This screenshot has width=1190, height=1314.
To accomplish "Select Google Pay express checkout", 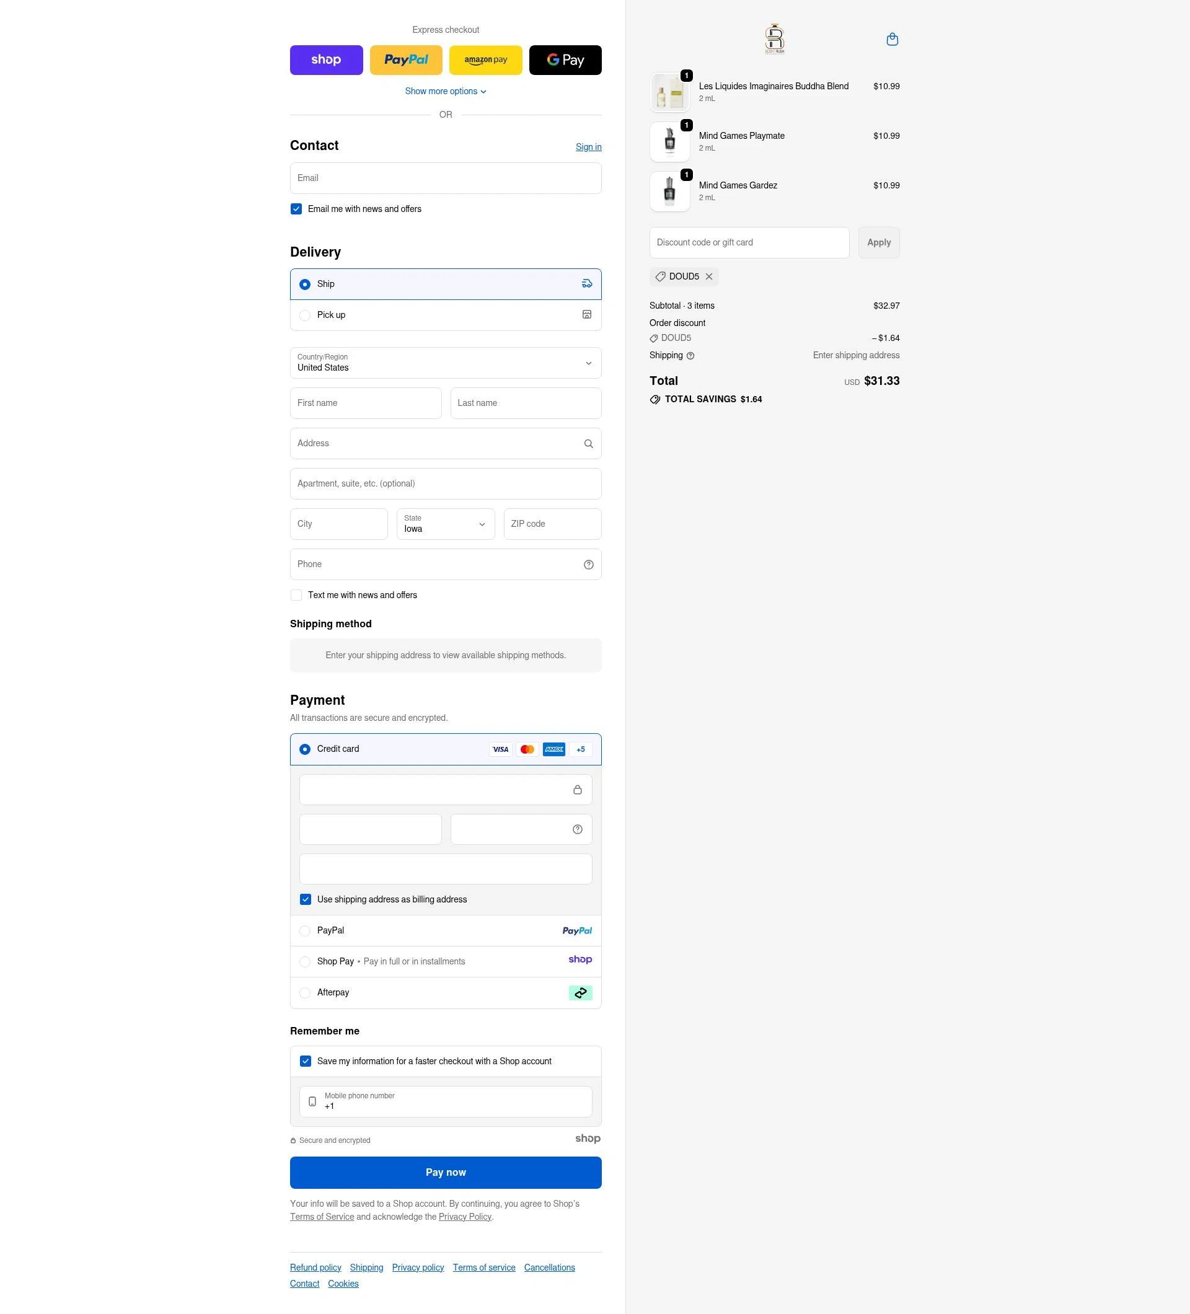I will point(565,60).
